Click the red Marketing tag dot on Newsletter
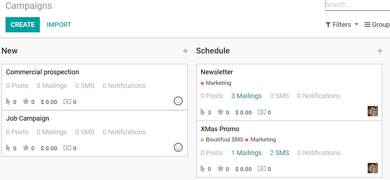Viewport: 390px width, 180px height. pos(202,83)
